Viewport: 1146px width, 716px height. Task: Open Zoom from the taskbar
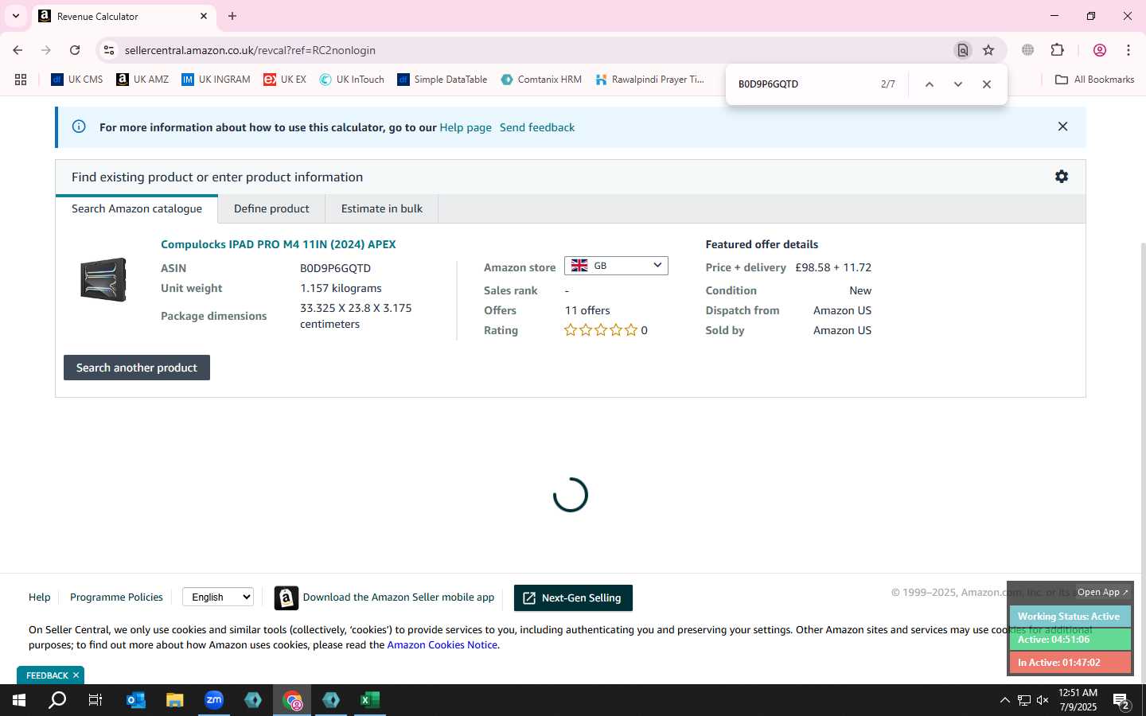click(214, 700)
